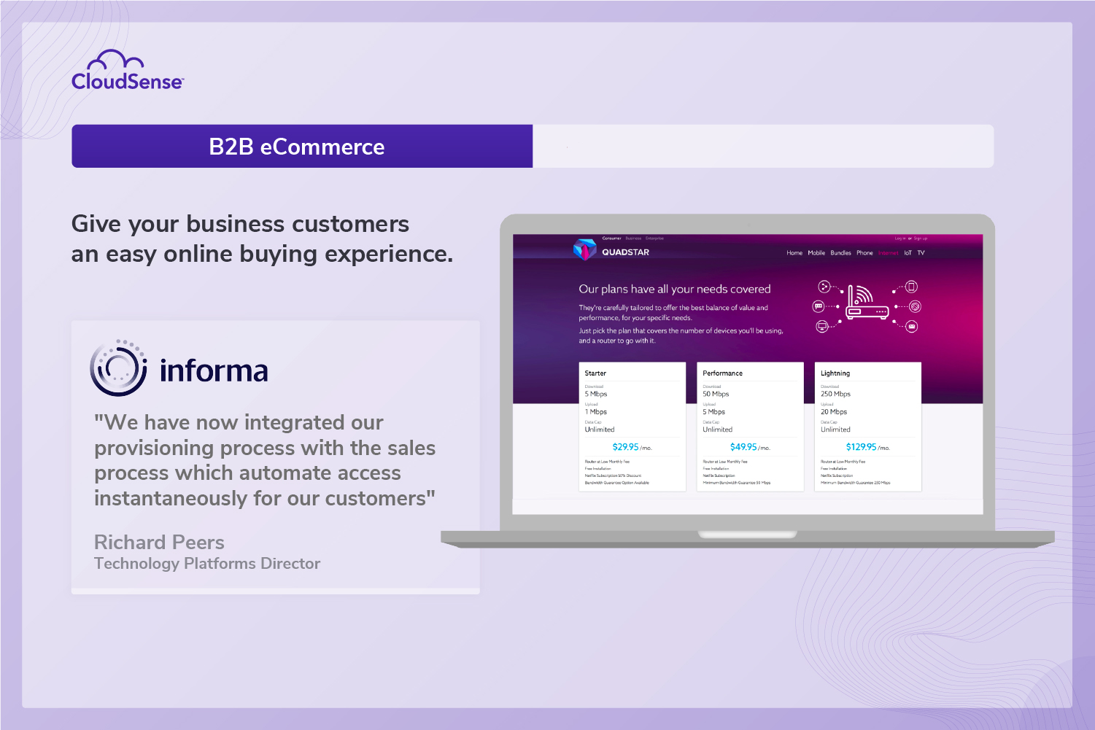
Task: Click the envelope icon in the device illustration
Action: [x=912, y=326]
